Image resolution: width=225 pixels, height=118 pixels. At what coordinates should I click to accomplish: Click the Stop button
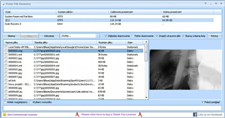(x=29, y=36)
